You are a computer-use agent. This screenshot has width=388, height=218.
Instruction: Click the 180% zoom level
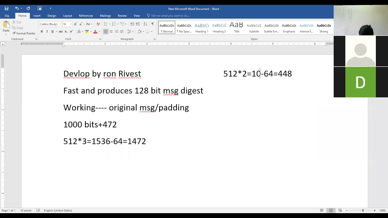pos(383,210)
